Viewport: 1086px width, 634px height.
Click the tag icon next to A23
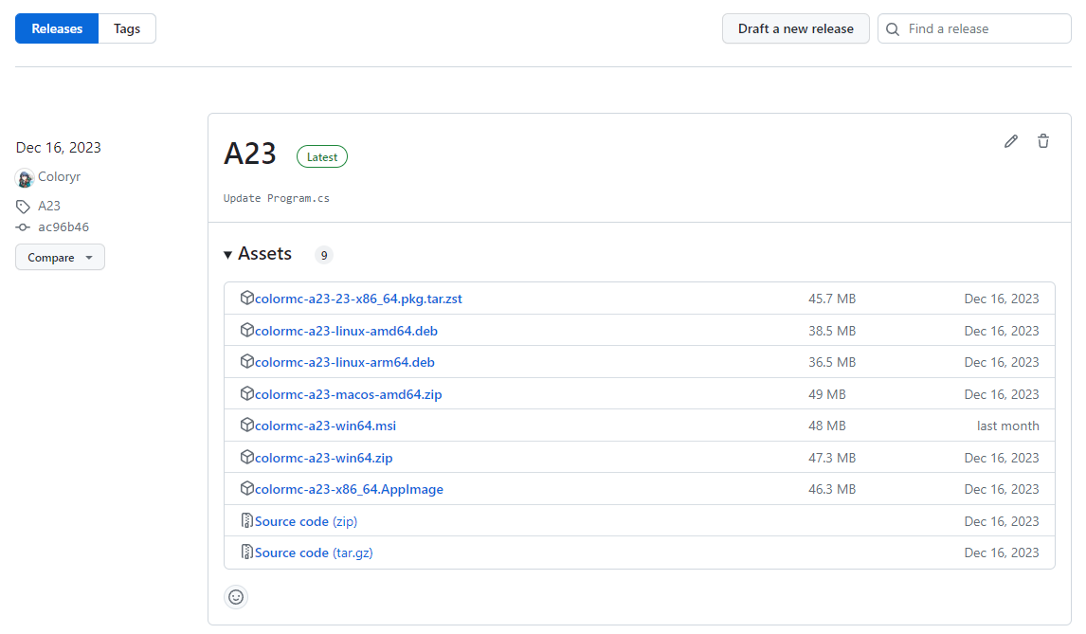pyautogui.click(x=24, y=207)
